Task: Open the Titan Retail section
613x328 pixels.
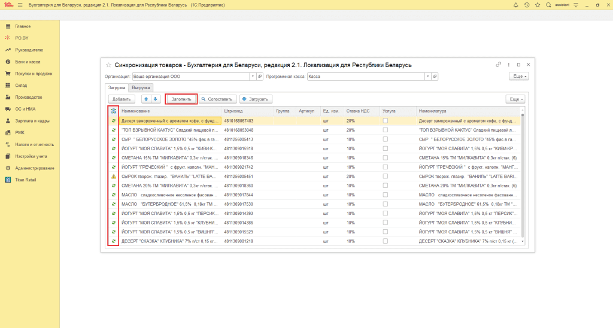Action: pos(25,180)
